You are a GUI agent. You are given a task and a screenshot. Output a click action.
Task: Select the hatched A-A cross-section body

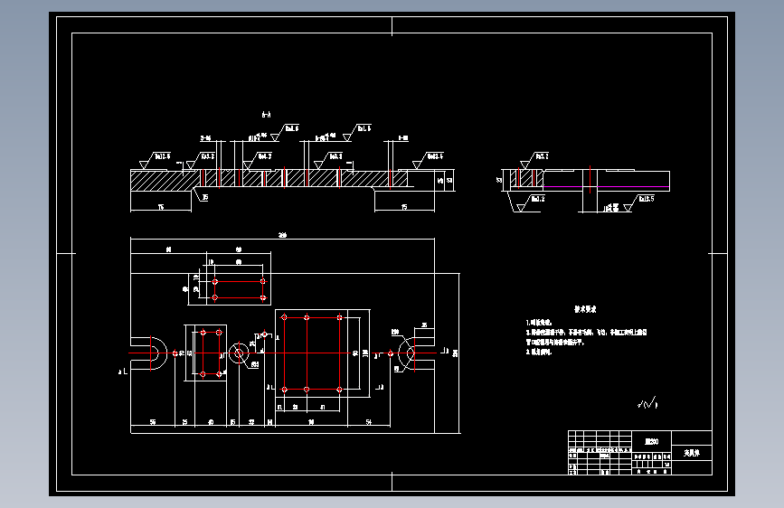click(x=269, y=179)
